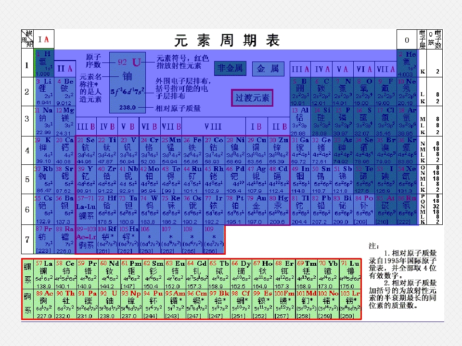Click the rutherfordium cell 104 Rf
This screenshot has width=462, height=346.
[107, 239]
